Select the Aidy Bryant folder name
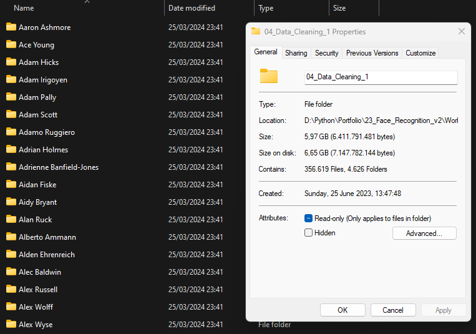476x334 pixels. (x=37, y=202)
